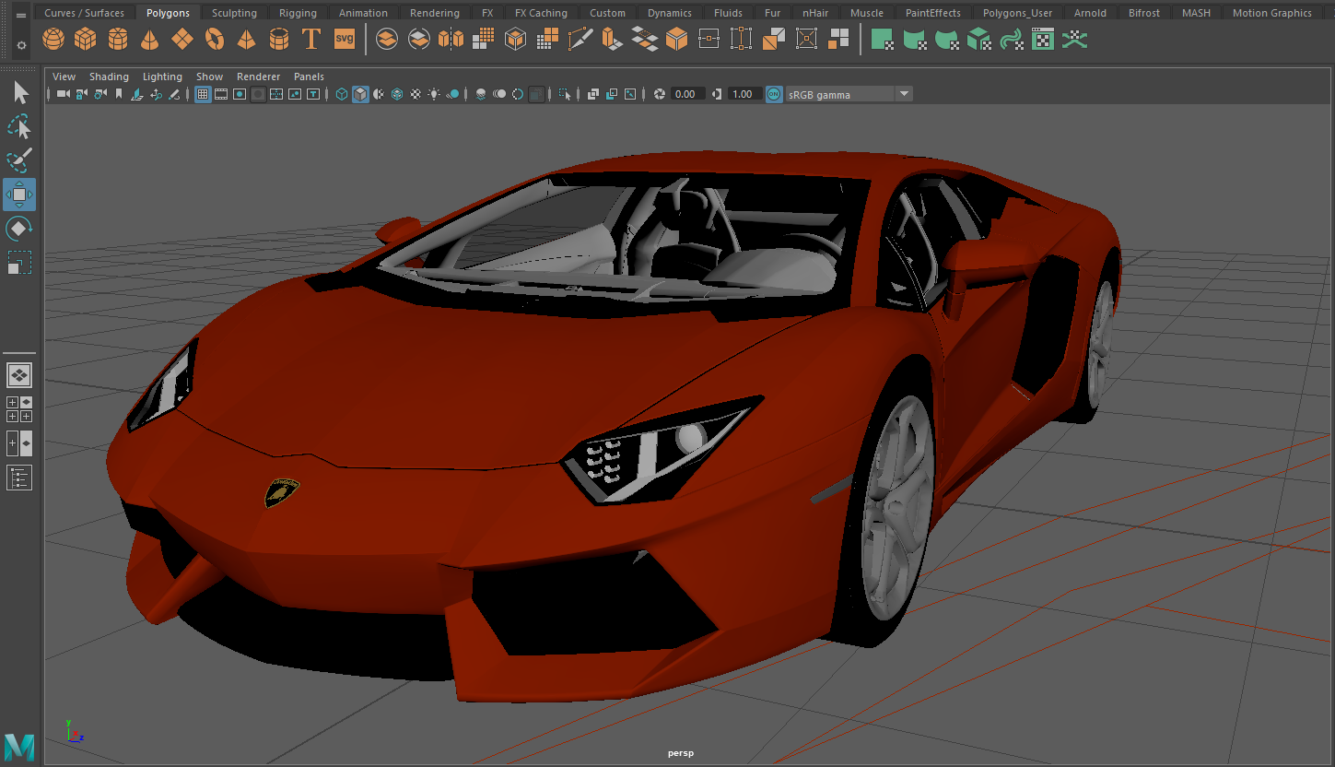
Task: Open the shelf tab list menu
Action: 21,15
